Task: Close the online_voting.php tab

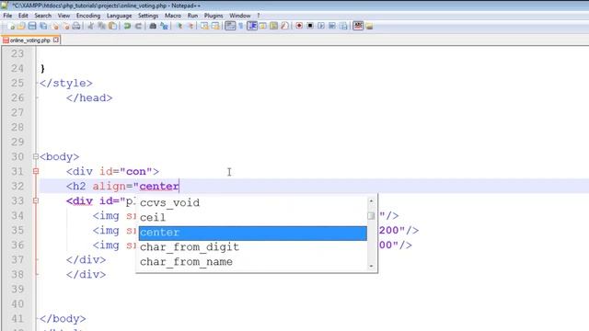Action: click(56, 40)
